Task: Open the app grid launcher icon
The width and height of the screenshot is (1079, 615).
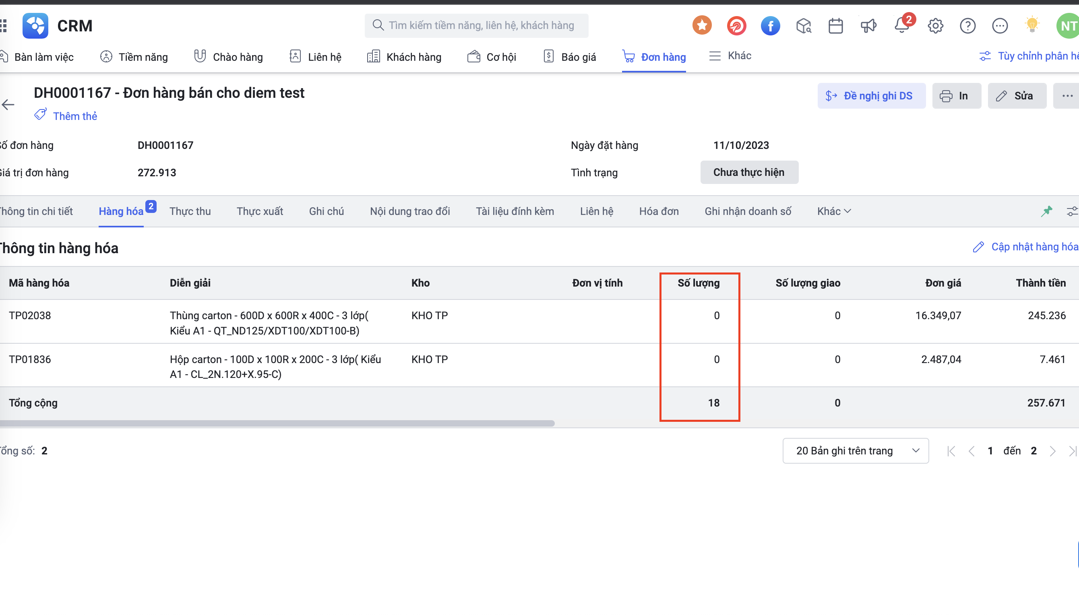Action: (3, 26)
